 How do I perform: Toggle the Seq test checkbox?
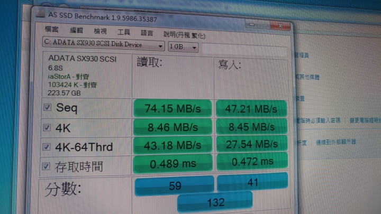coord(48,107)
